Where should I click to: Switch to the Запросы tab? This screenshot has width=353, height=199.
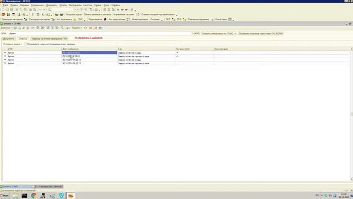pos(23,39)
